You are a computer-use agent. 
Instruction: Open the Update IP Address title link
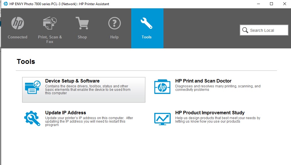66,113
